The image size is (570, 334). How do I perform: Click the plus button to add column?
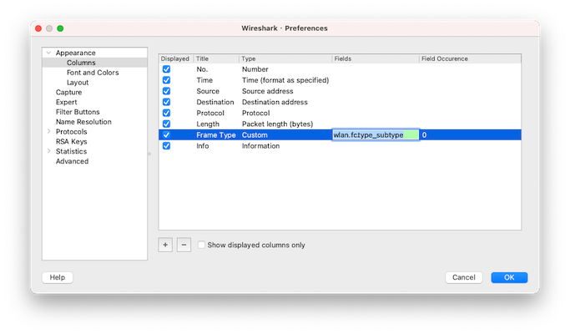point(165,245)
